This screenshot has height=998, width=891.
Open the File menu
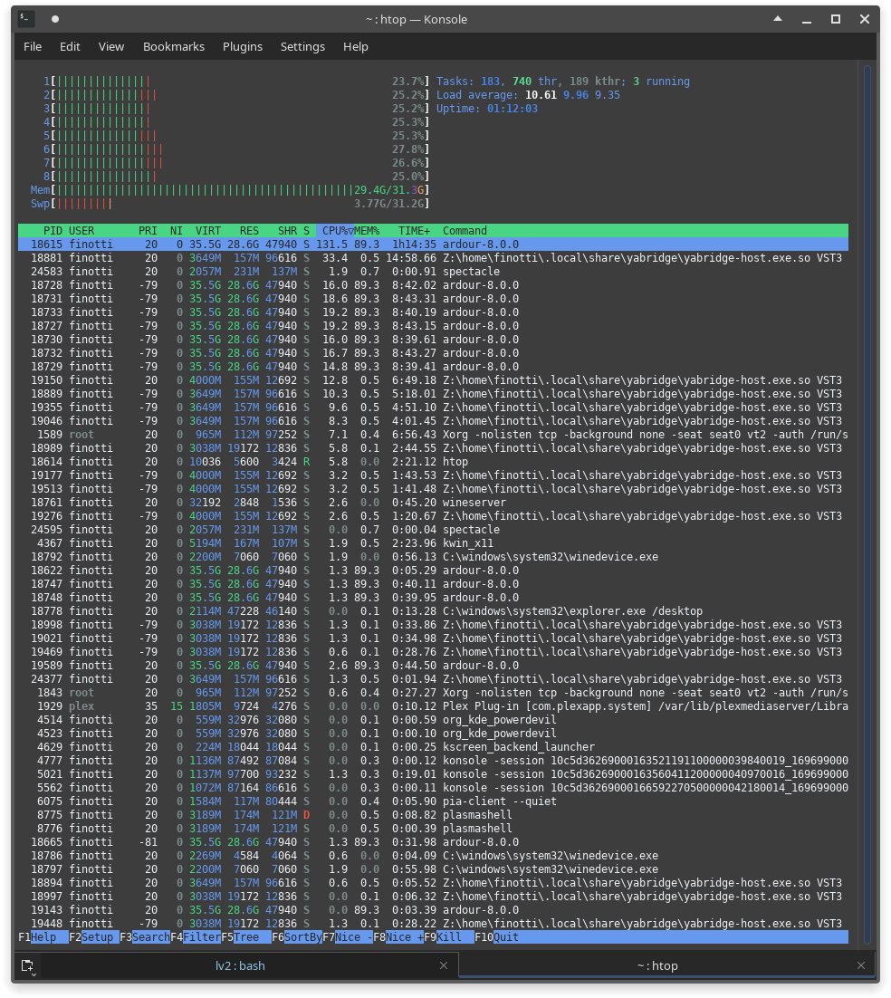33,46
